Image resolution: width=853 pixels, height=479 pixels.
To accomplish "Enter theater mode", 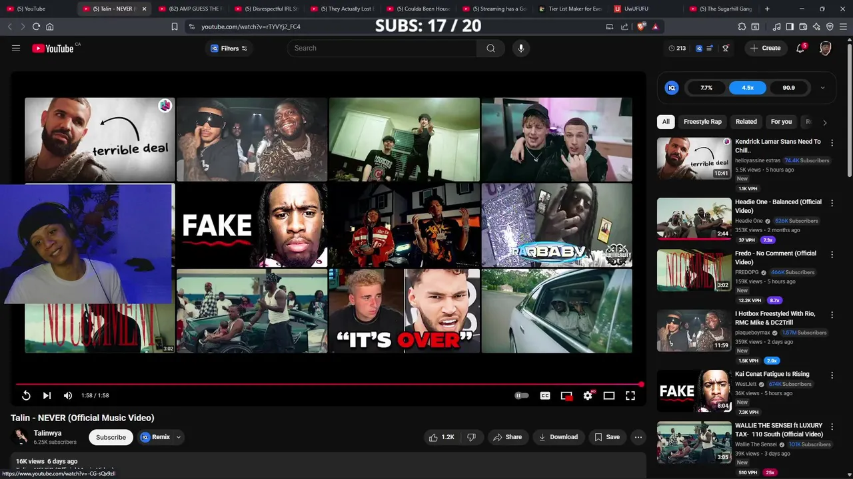I will pos(609,395).
